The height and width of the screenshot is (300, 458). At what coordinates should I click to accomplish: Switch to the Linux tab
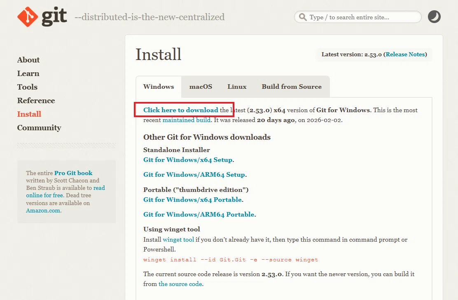coord(237,87)
